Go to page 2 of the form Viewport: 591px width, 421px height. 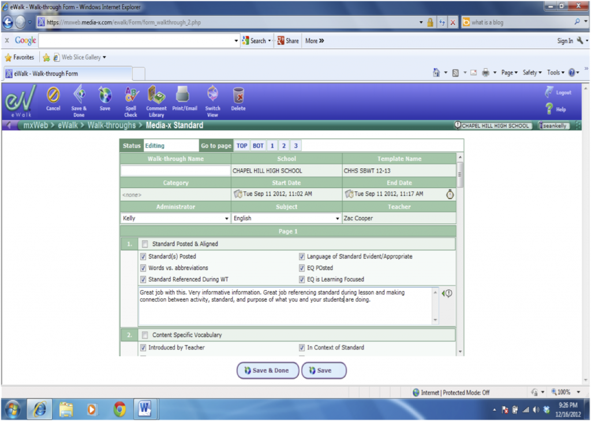click(x=283, y=146)
